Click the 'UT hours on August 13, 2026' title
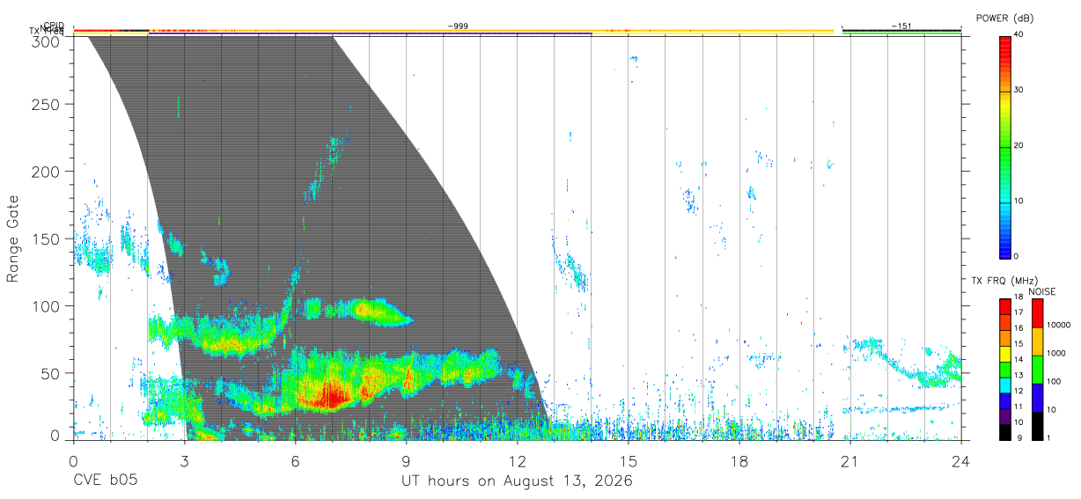 pyautogui.click(x=517, y=481)
